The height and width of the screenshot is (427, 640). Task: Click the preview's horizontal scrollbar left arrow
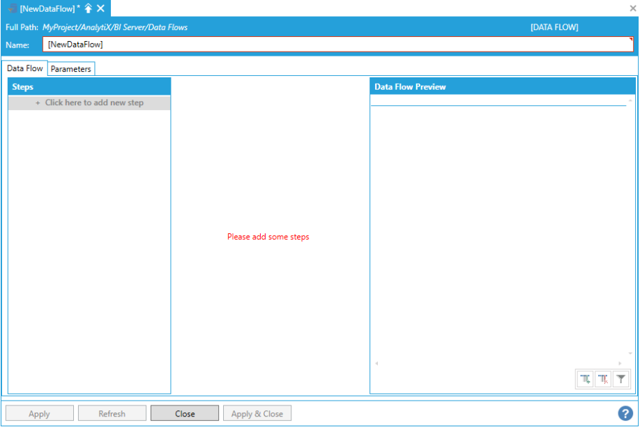[x=376, y=364]
